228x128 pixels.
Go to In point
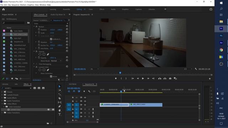pyautogui.click(x=133, y=79)
